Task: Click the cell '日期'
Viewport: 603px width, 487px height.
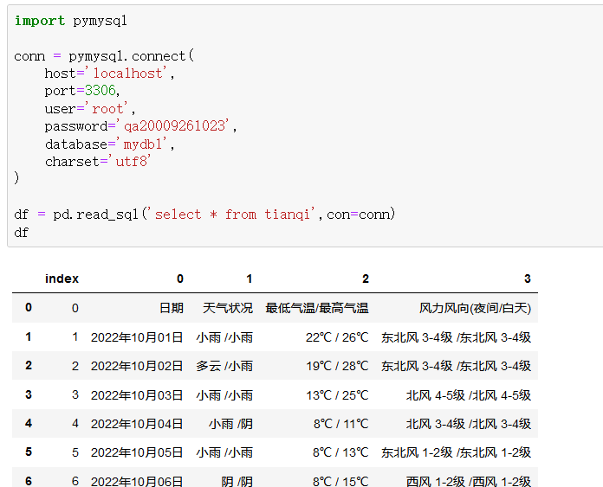Action: pyautogui.click(x=172, y=308)
